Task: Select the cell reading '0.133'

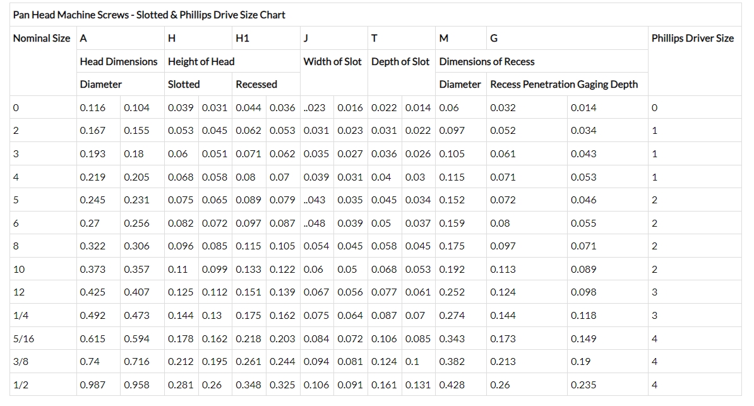Action: [248, 270]
